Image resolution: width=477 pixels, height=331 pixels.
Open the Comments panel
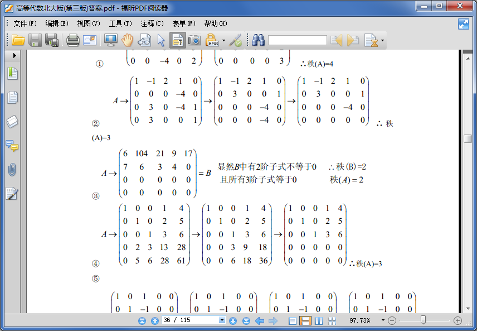12,146
